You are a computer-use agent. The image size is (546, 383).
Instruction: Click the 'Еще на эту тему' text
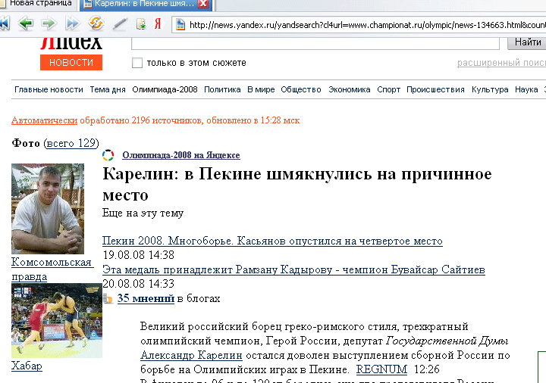143,213
